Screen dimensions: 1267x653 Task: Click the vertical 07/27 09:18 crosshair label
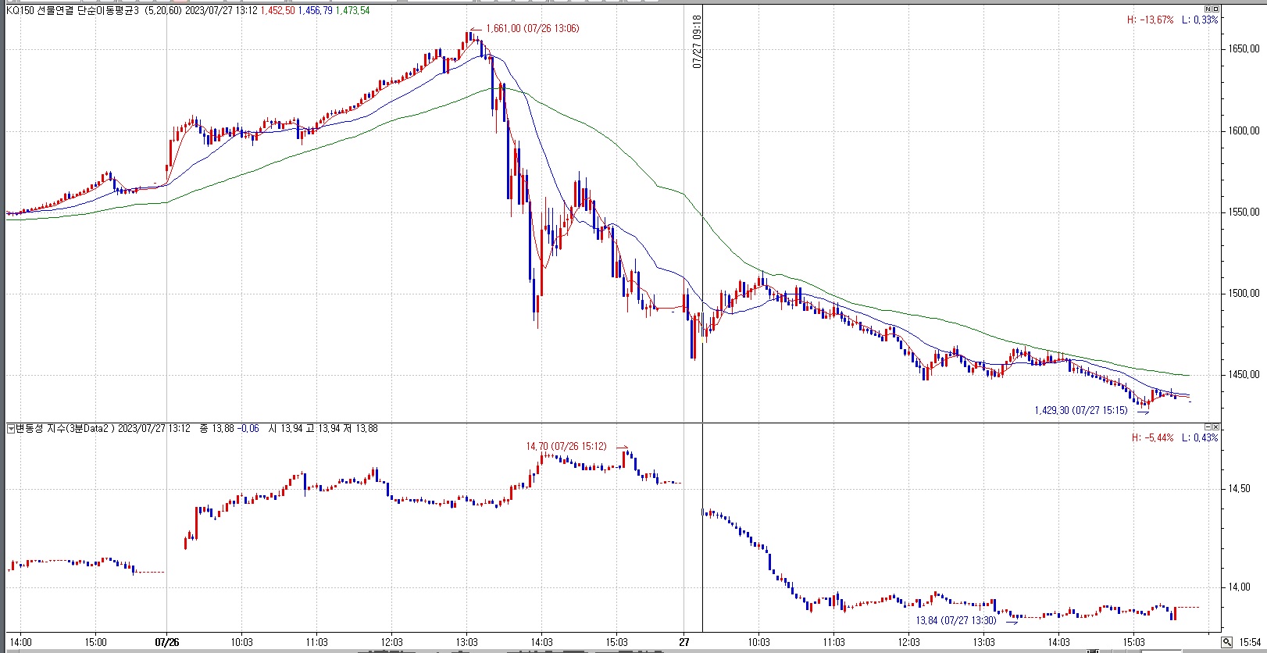[697, 41]
